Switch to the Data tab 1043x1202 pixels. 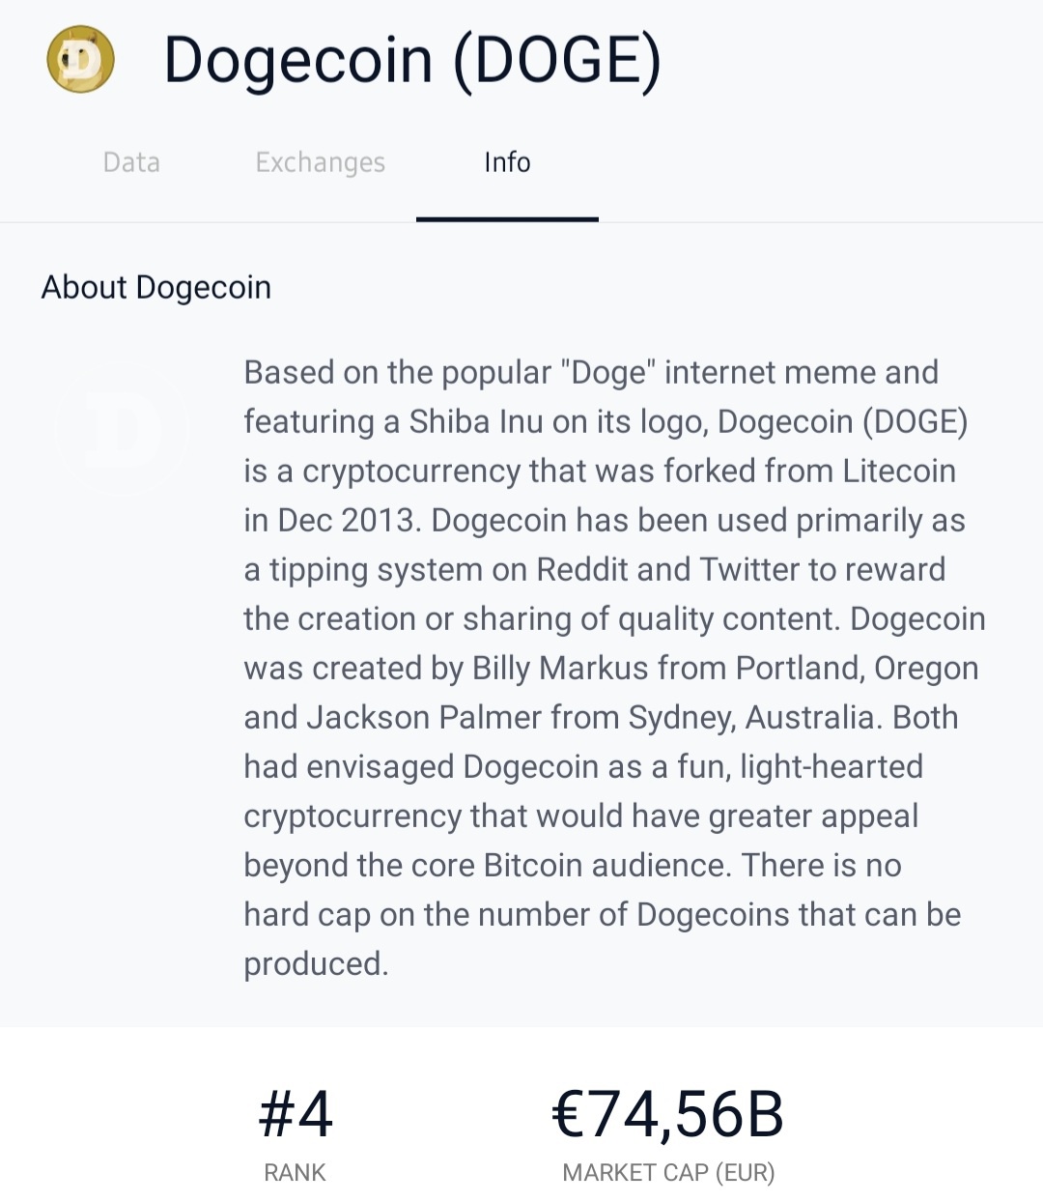tap(131, 162)
